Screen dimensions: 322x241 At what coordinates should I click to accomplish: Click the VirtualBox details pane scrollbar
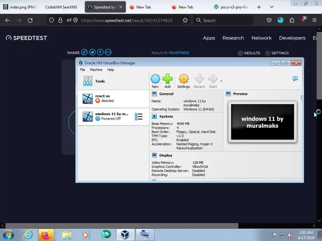click(301, 98)
